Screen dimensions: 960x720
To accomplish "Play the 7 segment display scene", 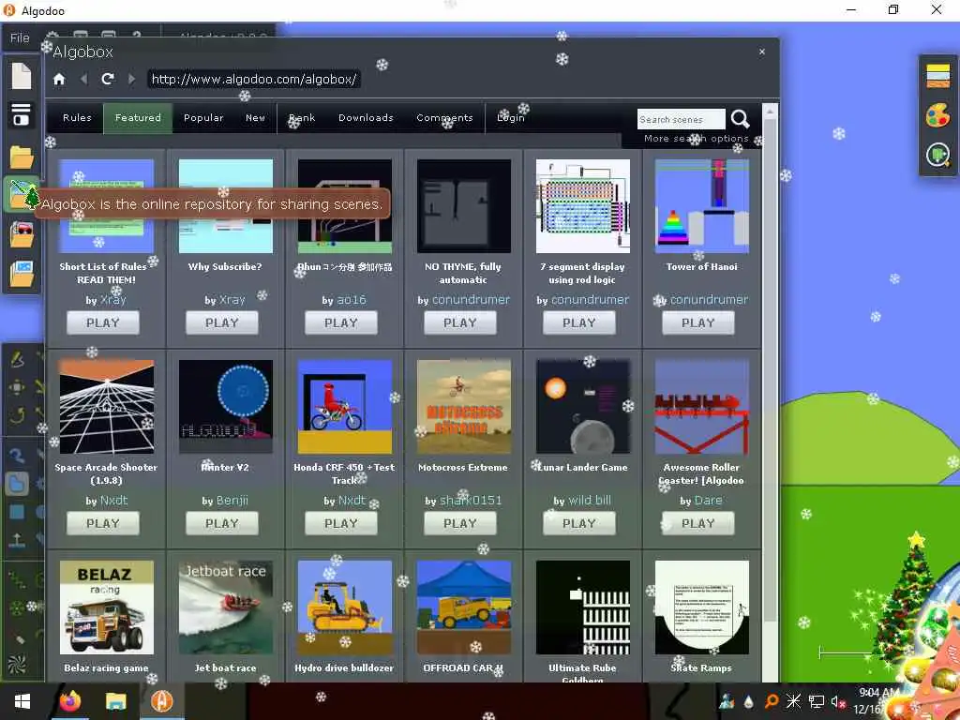I will [578, 322].
